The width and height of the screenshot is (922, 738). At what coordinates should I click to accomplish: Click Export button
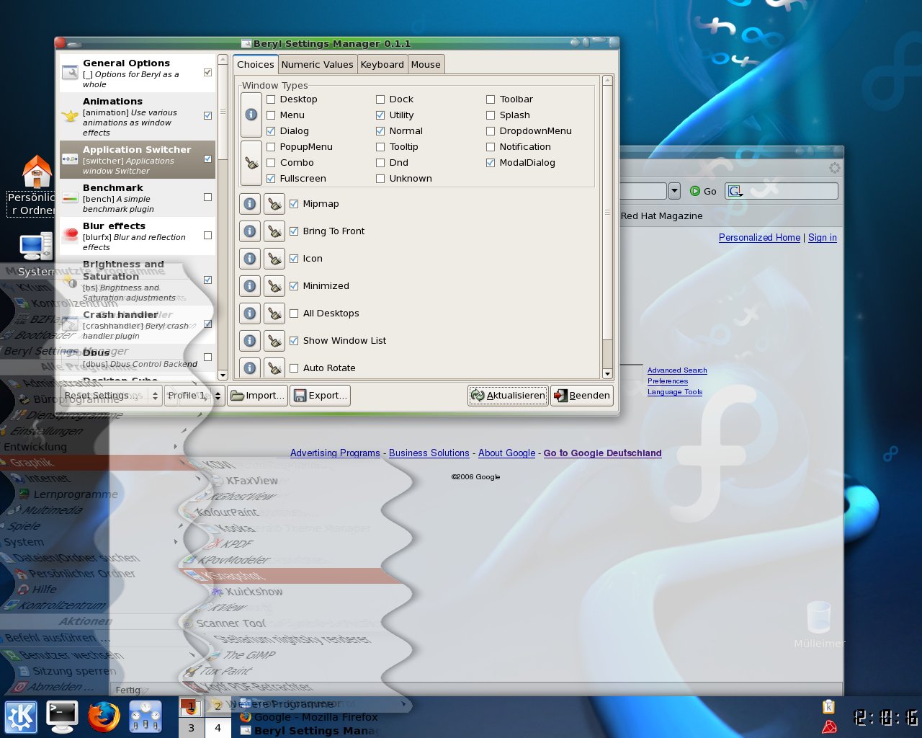(x=320, y=396)
